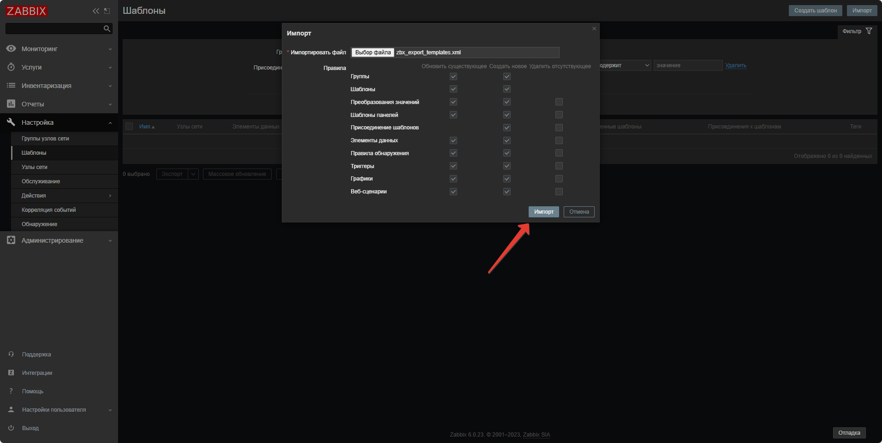Open Мониторинг section via eye icon

tap(11, 49)
